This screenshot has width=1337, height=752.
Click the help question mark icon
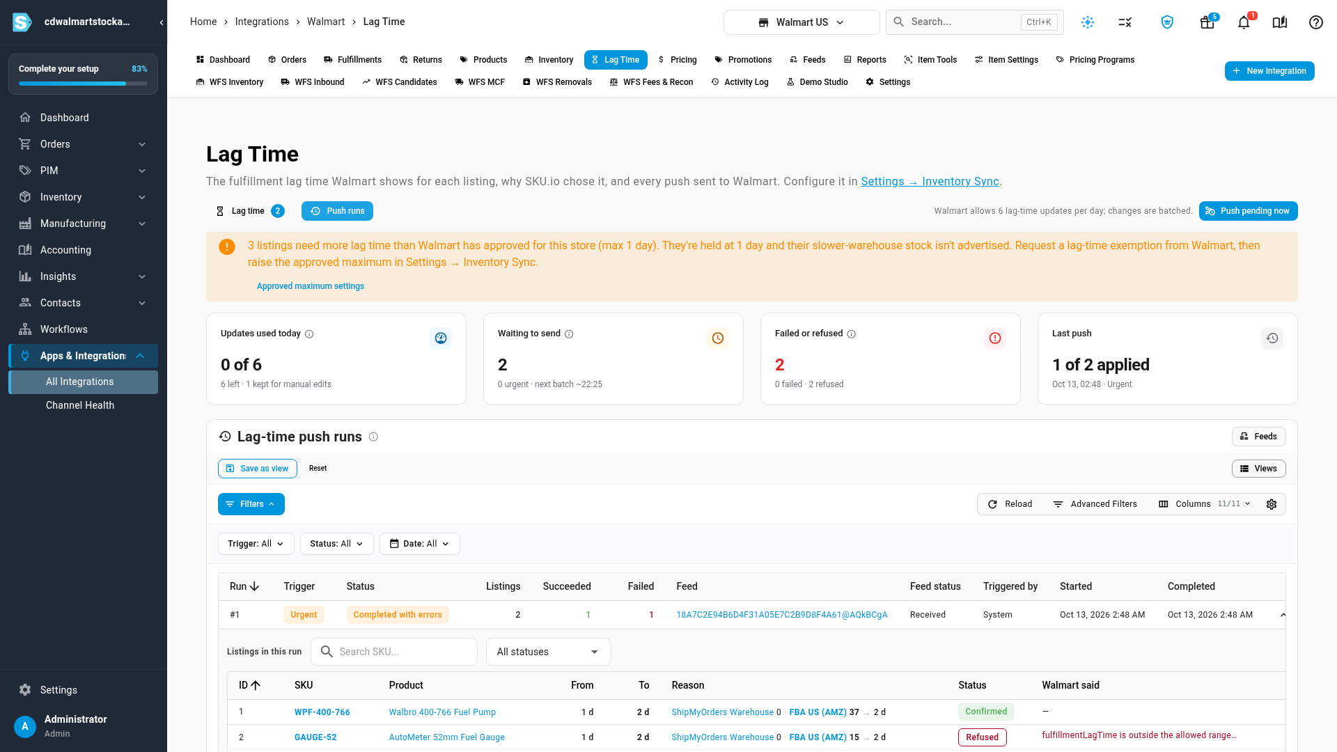1316,22
